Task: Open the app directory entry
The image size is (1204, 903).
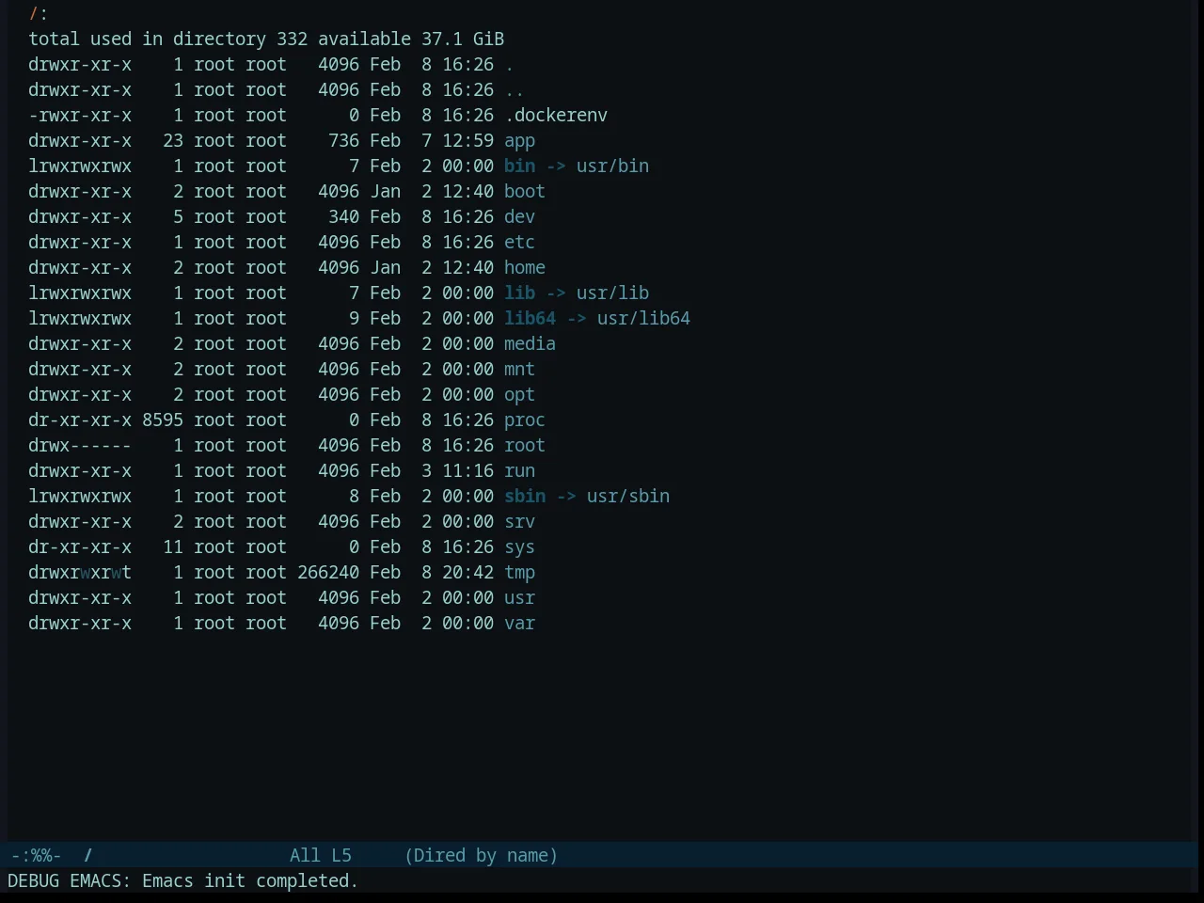Action: [x=519, y=141]
